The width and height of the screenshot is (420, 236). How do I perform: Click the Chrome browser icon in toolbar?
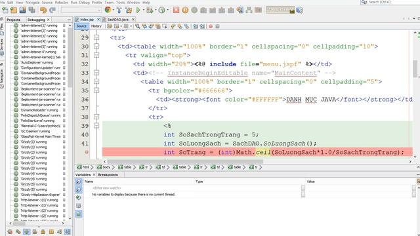click(x=108, y=10)
